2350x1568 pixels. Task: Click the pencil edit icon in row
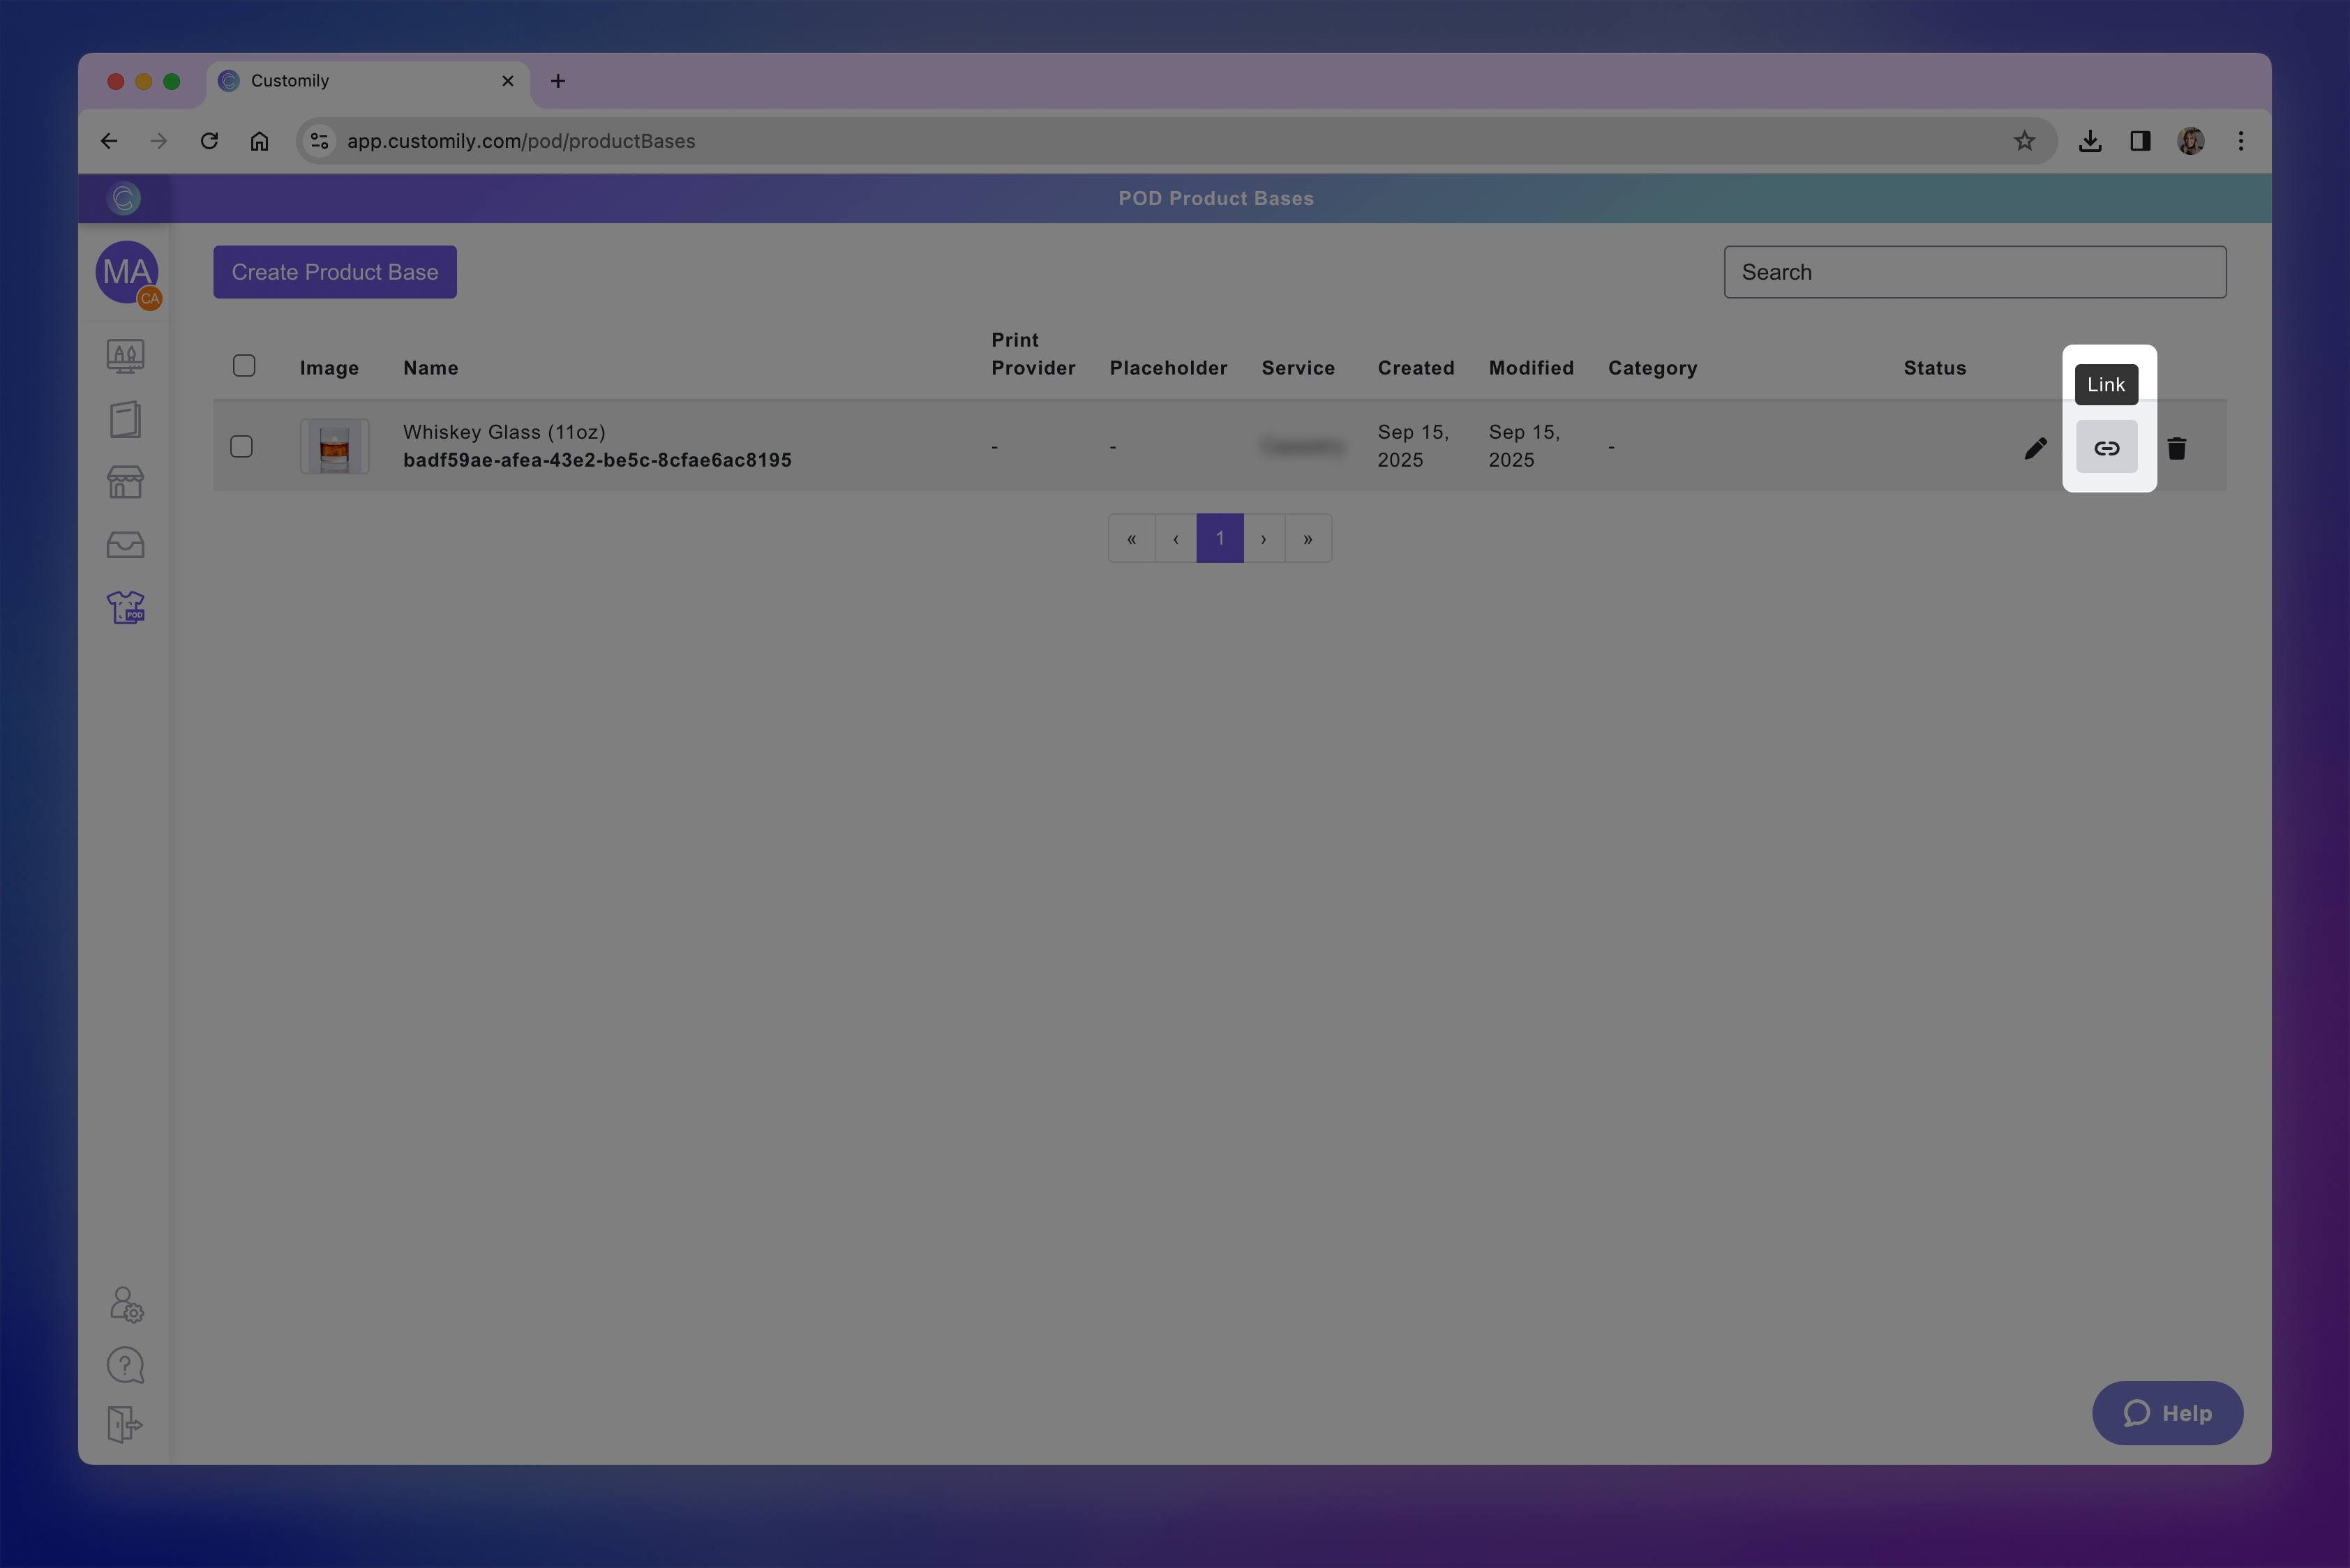pyautogui.click(x=2035, y=447)
